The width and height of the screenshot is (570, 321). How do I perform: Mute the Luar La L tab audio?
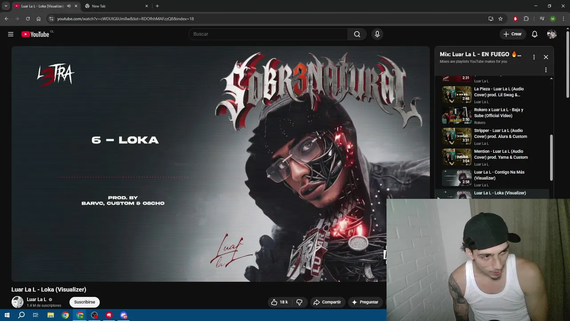coord(69,6)
